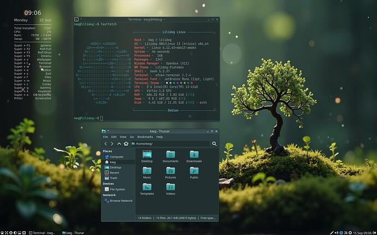Select the Pictures folder icon
Viewport: 377px width, 235px height.
click(x=170, y=171)
